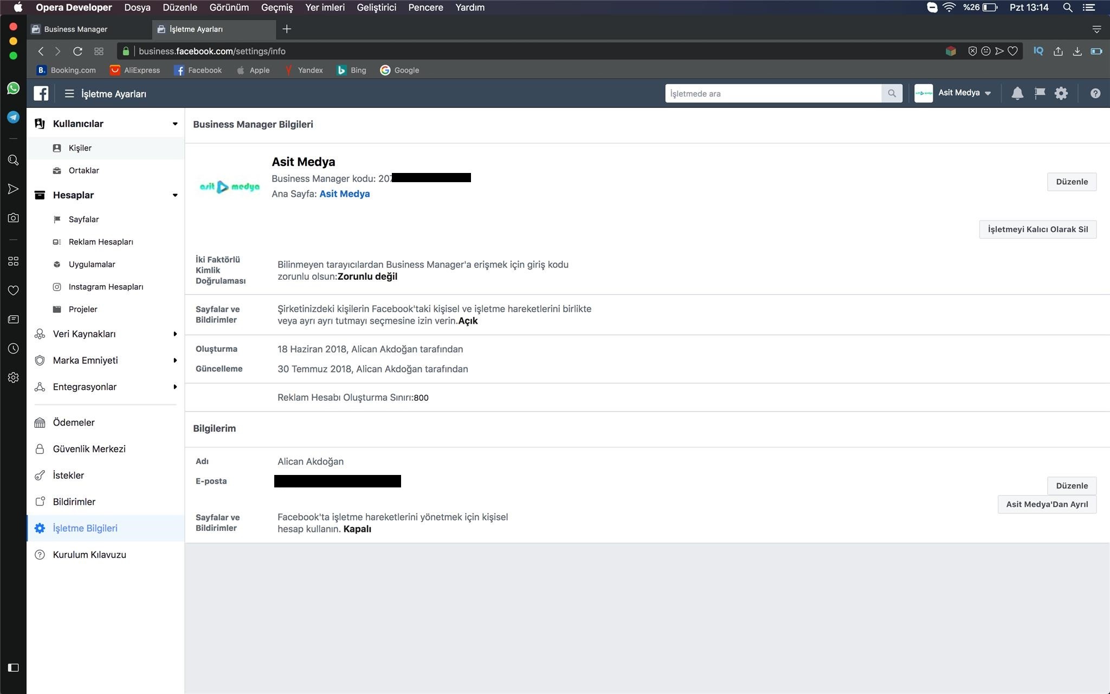
Task: Expand the Marka Emniyeti section
Action: pos(175,361)
